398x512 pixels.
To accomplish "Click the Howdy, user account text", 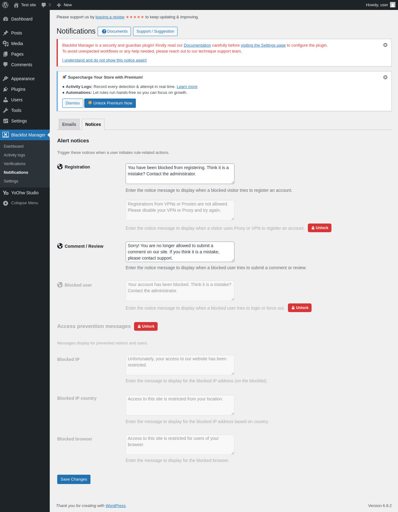I will click(377, 5).
